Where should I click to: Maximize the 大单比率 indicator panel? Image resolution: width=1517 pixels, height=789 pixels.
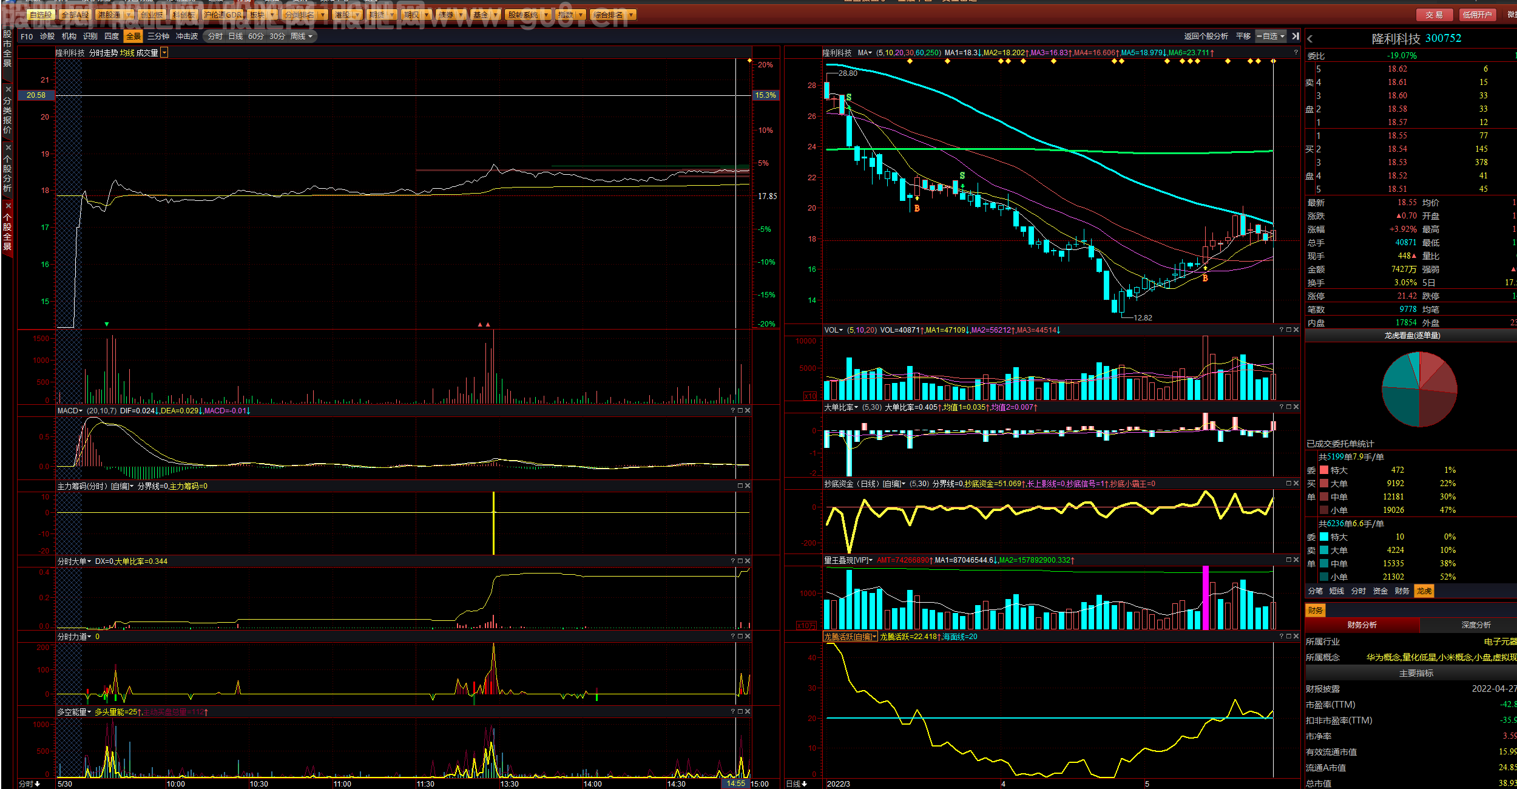coord(1289,407)
